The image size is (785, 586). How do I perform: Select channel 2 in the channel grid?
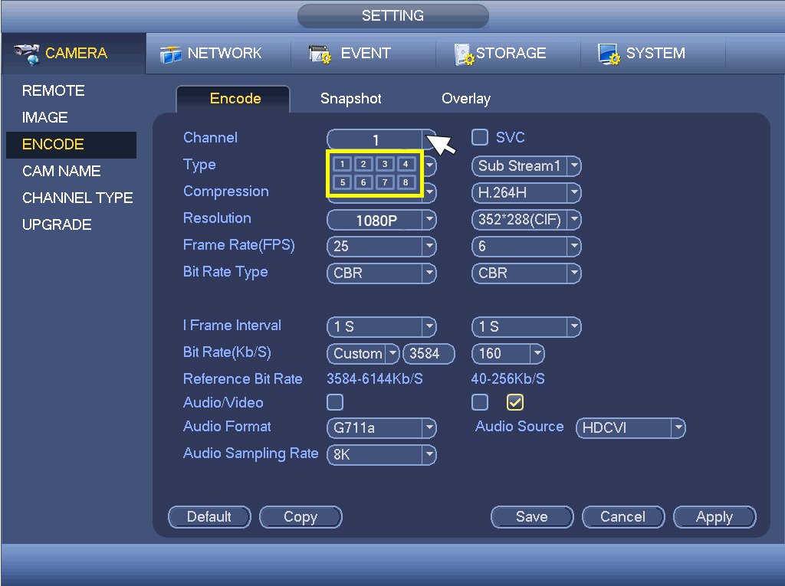(x=363, y=164)
